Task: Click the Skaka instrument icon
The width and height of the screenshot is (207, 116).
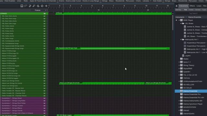Action: [181, 59]
